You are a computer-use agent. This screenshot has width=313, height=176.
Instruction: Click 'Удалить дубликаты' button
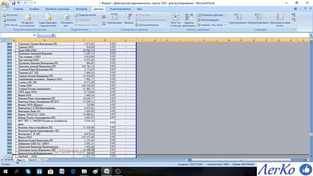pos(189,20)
